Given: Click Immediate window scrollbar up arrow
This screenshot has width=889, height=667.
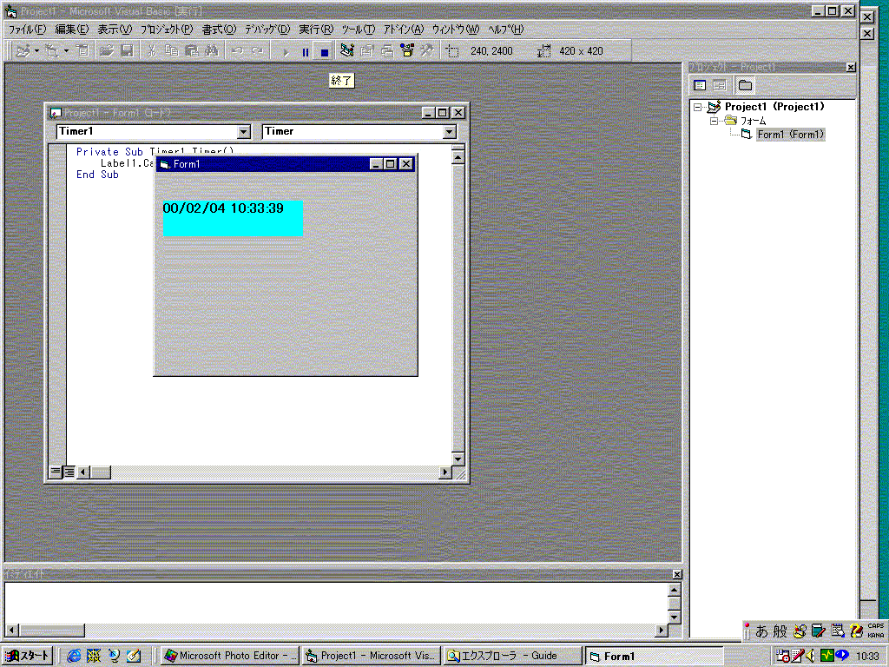Looking at the screenshot, I should 674,590.
